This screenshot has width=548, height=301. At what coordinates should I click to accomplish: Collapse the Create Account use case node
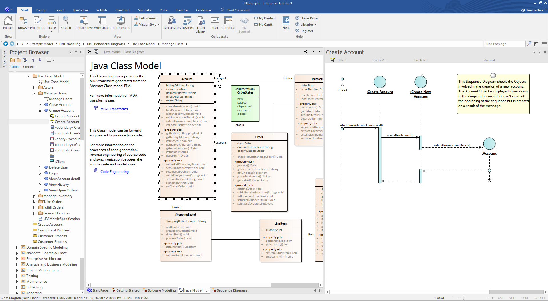[x=40, y=110]
